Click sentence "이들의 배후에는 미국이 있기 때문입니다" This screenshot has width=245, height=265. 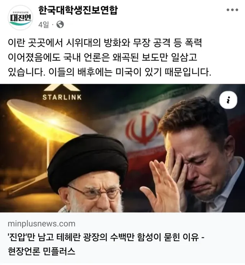click(x=129, y=72)
